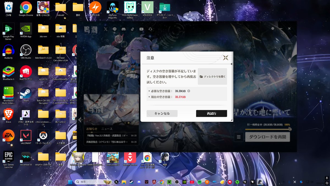
Task: Click the download progress bar at 100%
Action: click(268, 129)
